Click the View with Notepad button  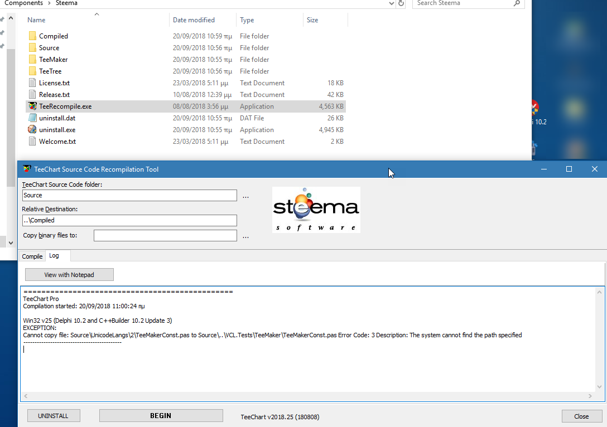point(69,275)
